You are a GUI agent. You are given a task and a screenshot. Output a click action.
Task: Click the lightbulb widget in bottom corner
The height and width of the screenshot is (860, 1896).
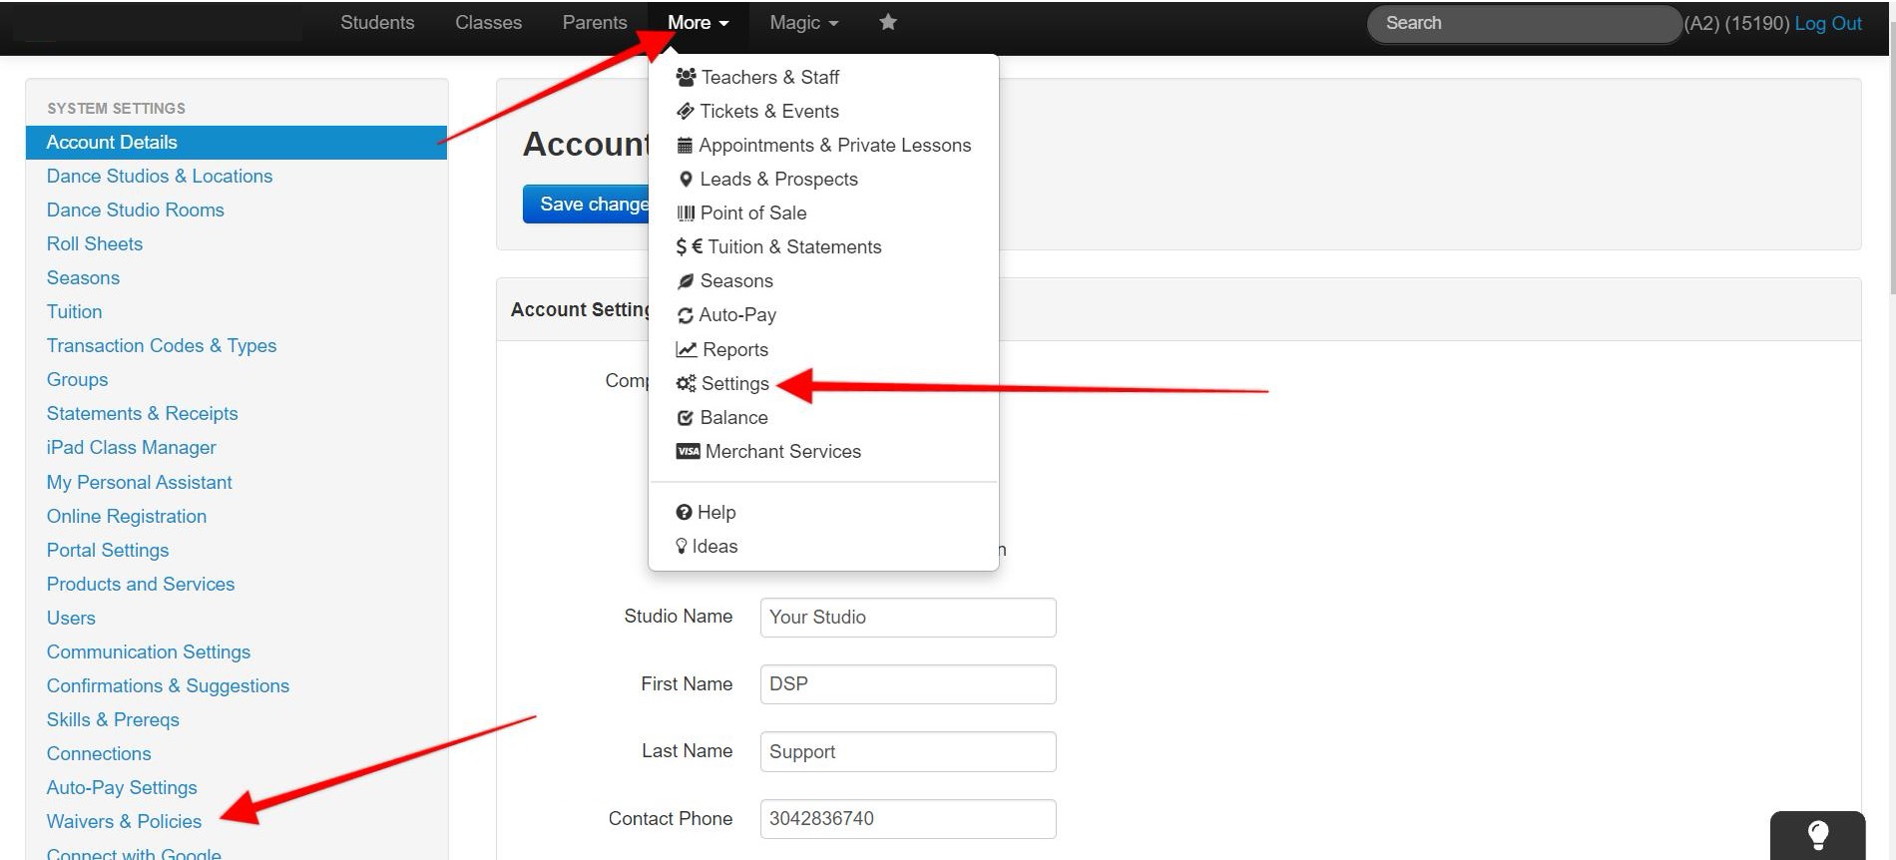coord(1817,835)
